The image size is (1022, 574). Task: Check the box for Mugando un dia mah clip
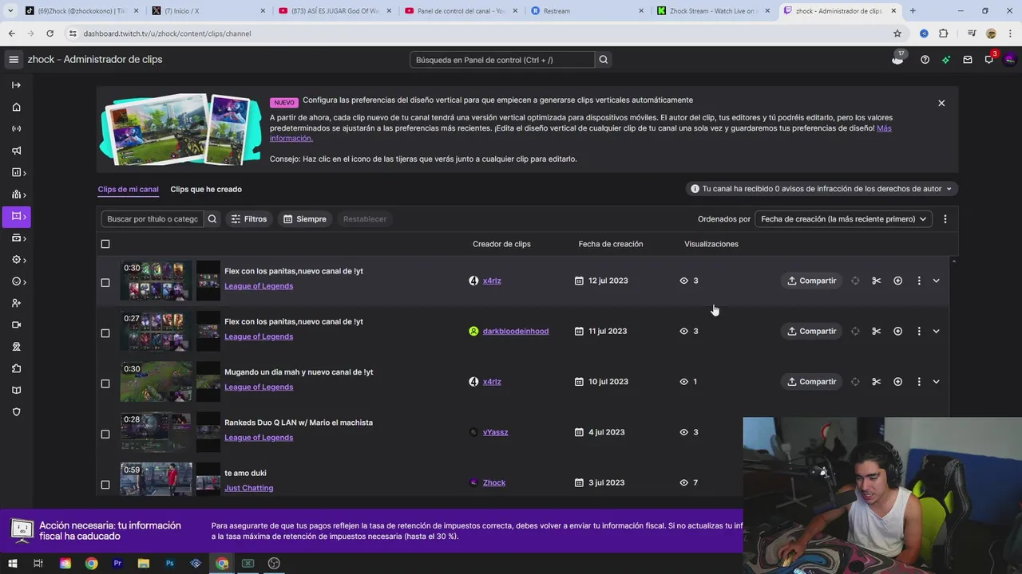(105, 383)
